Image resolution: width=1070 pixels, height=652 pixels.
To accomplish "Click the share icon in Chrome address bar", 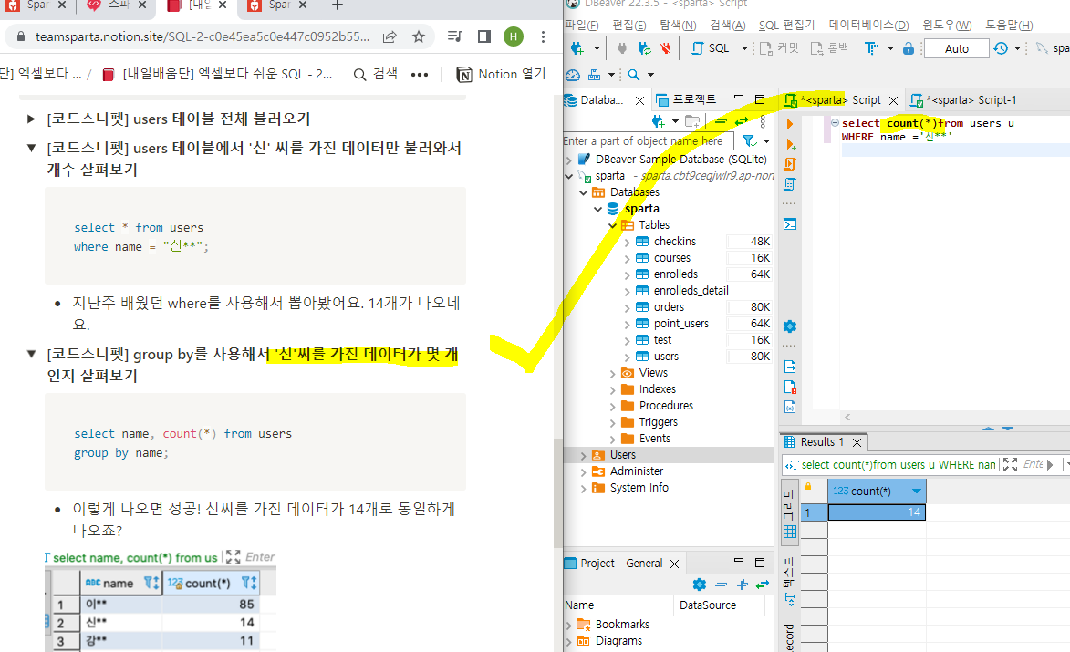I will [390, 36].
